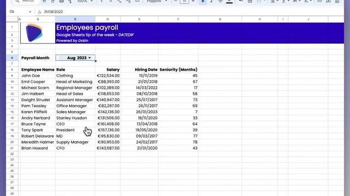Select column F header
Image resolution: width=350 pixels, height=196 pixels.
178,19
